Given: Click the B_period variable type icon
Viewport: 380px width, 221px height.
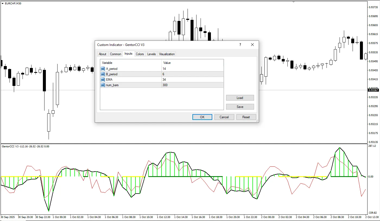Looking at the screenshot, I should [x=103, y=74].
